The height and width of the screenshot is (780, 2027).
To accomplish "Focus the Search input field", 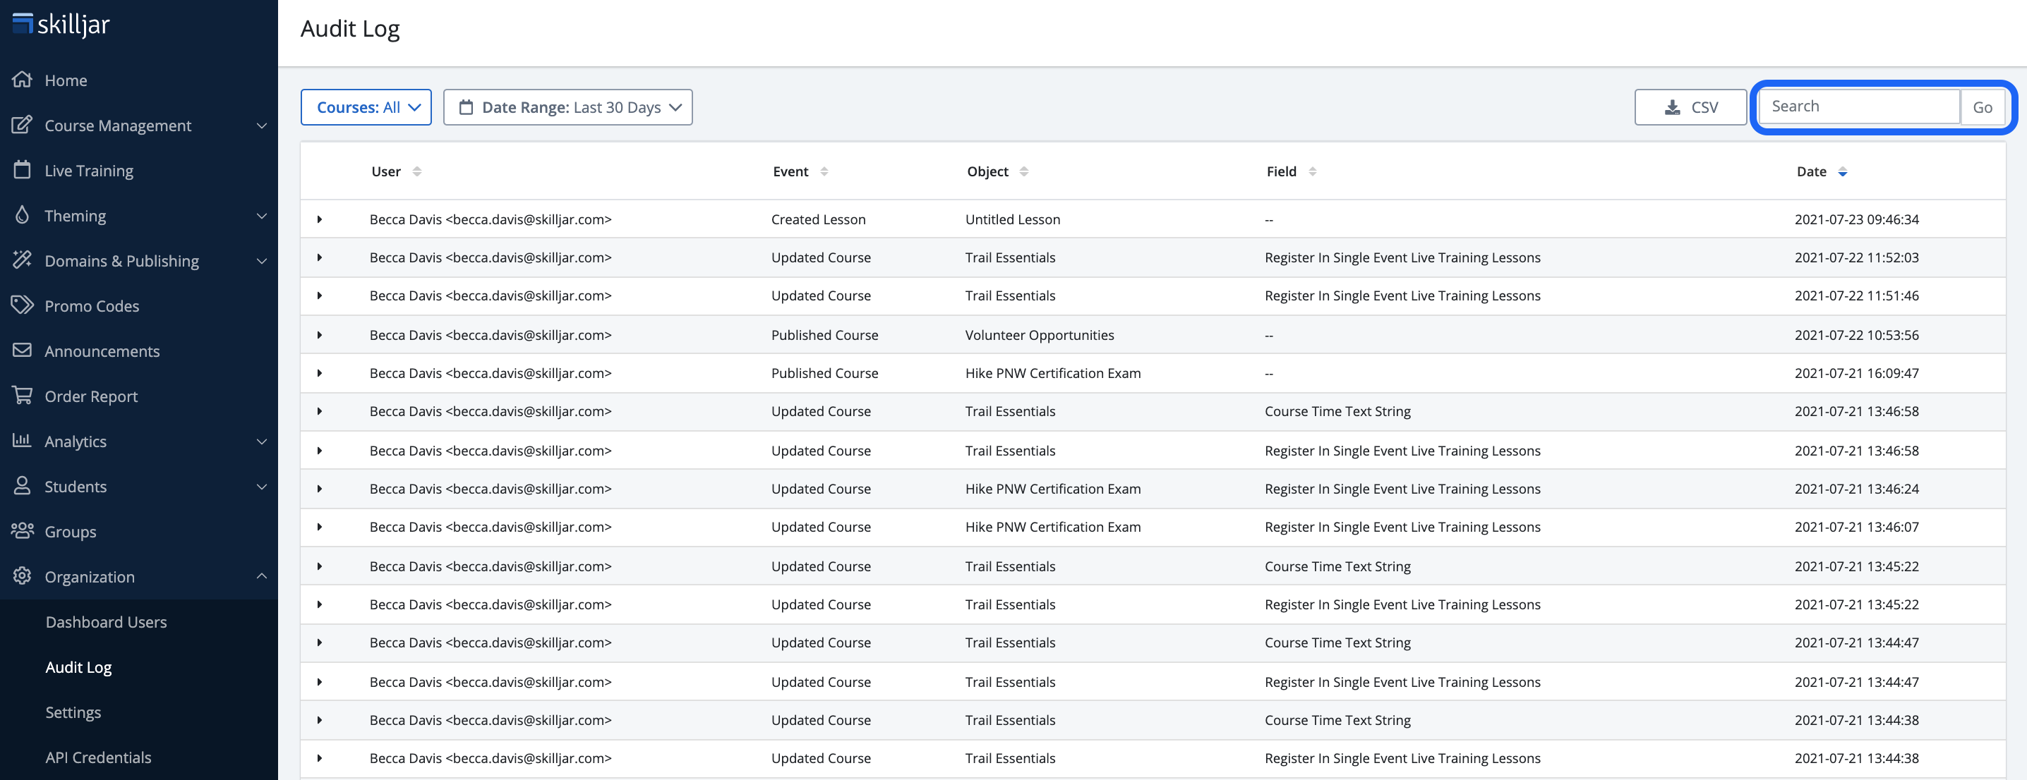I will pyautogui.click(x=1858, y=107).
